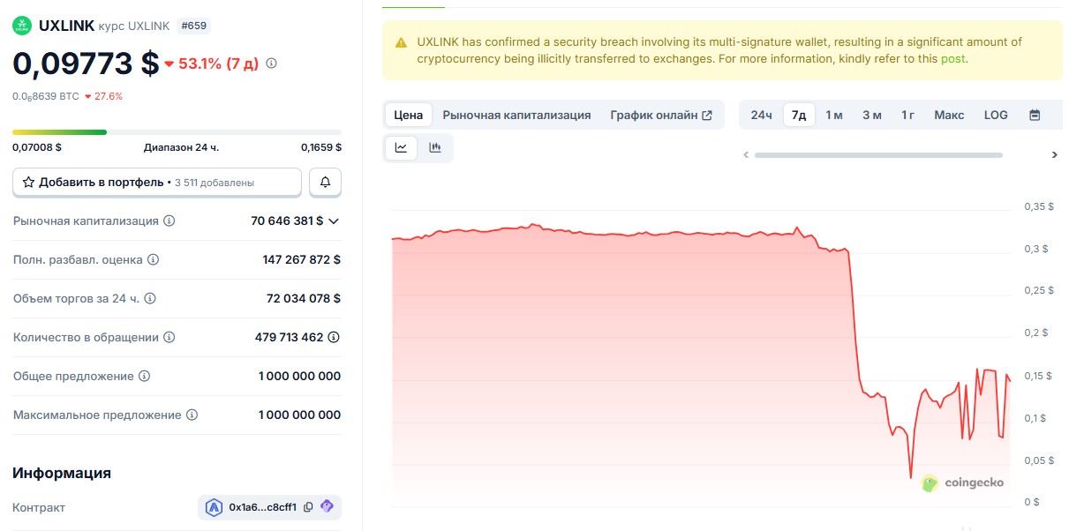Open info tooltip for Количество в обращении label

169,338
